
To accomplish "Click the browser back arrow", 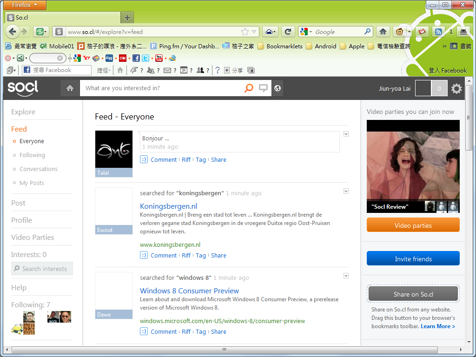I will (x=13, y=32).
